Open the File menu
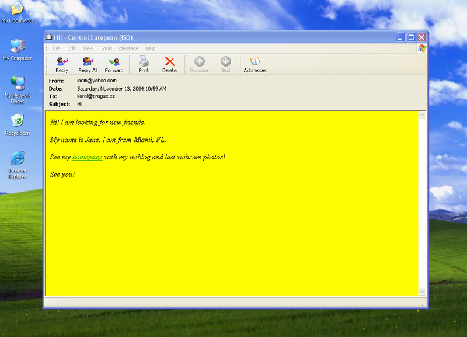The height and width of the screenshot is (337, 467). click(x=57, y=48)
